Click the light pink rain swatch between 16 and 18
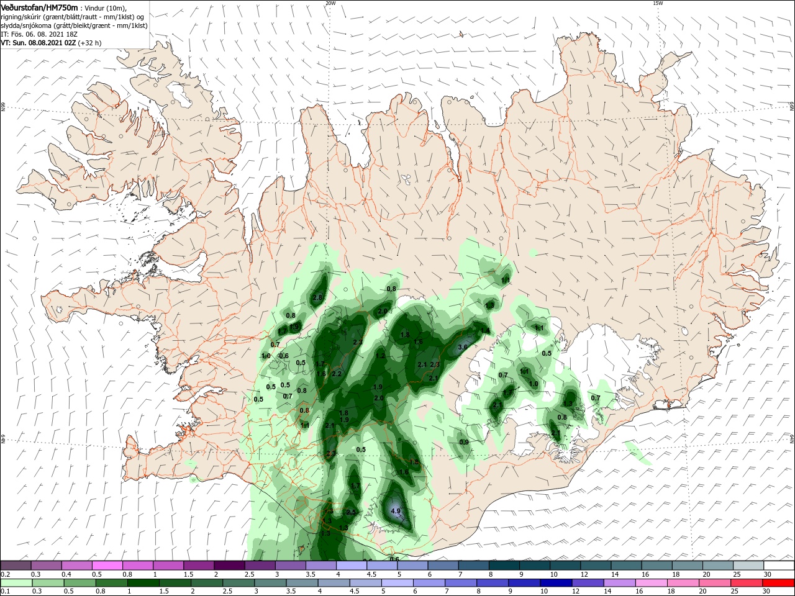Image resolution: width=795 pixels, height=596 pixels. (652, 583)
